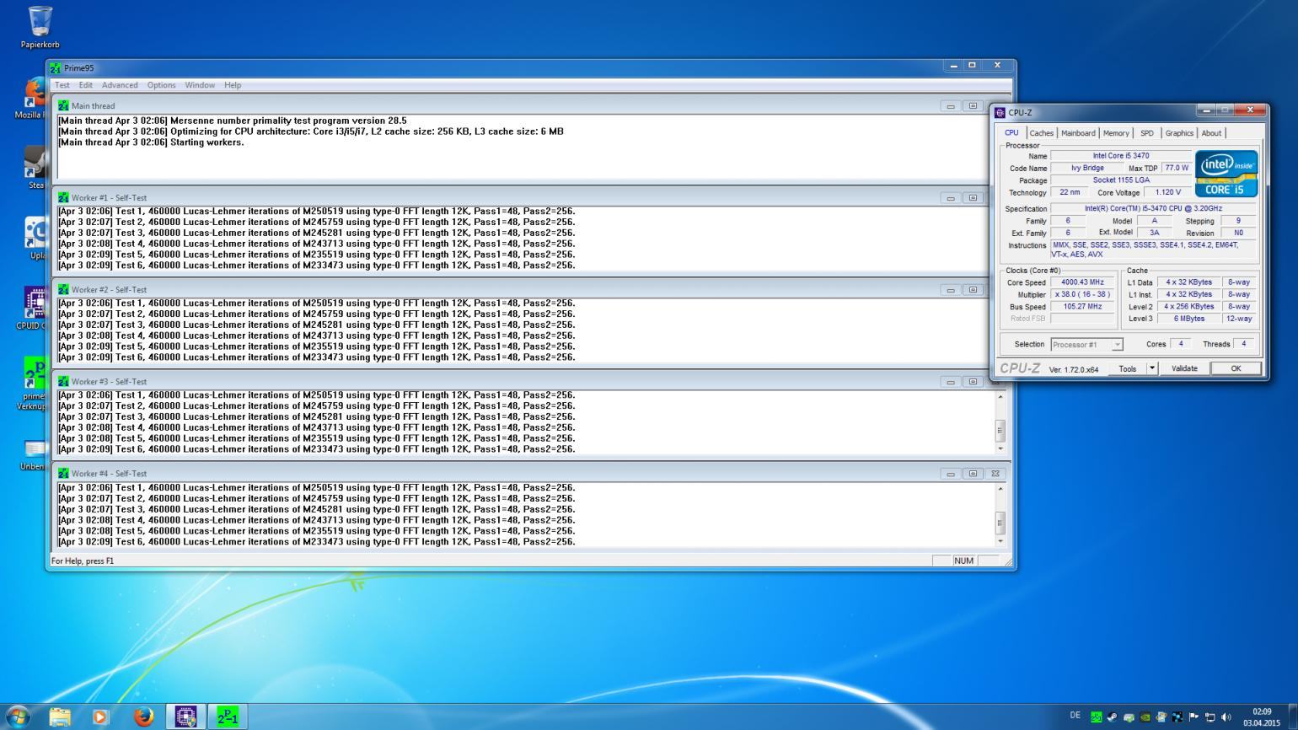Switch to Prime95 via the taskbar button

click(228, 717)
